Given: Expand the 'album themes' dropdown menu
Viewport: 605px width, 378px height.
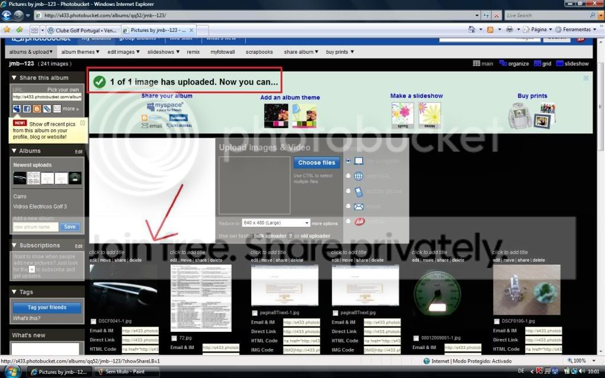Looking at the screenshot, I should coord(80,52).
